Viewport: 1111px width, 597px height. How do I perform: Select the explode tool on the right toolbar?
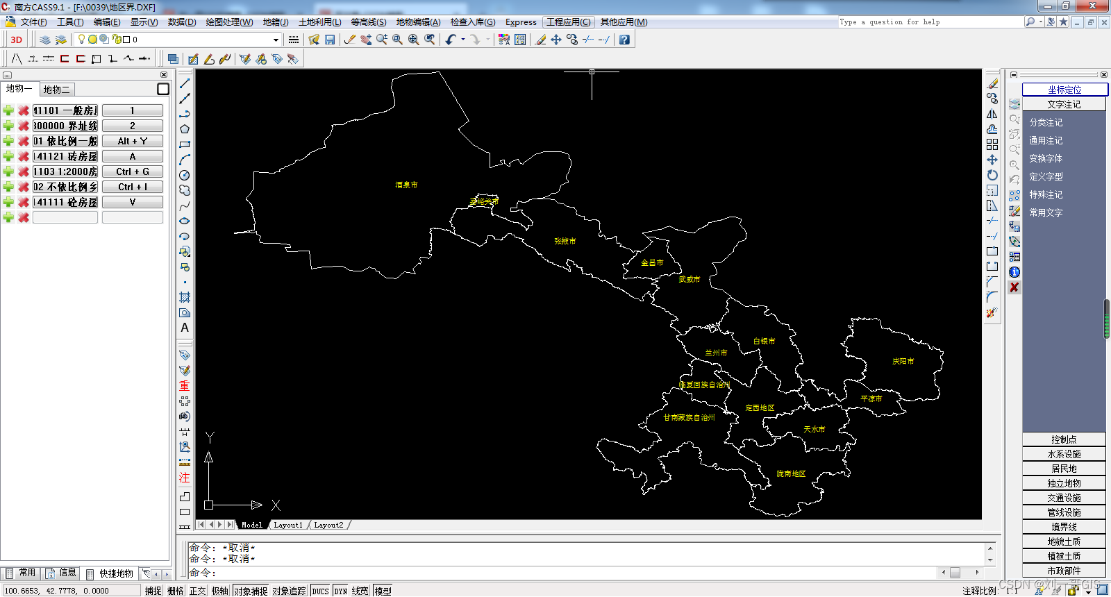point(992,312)
